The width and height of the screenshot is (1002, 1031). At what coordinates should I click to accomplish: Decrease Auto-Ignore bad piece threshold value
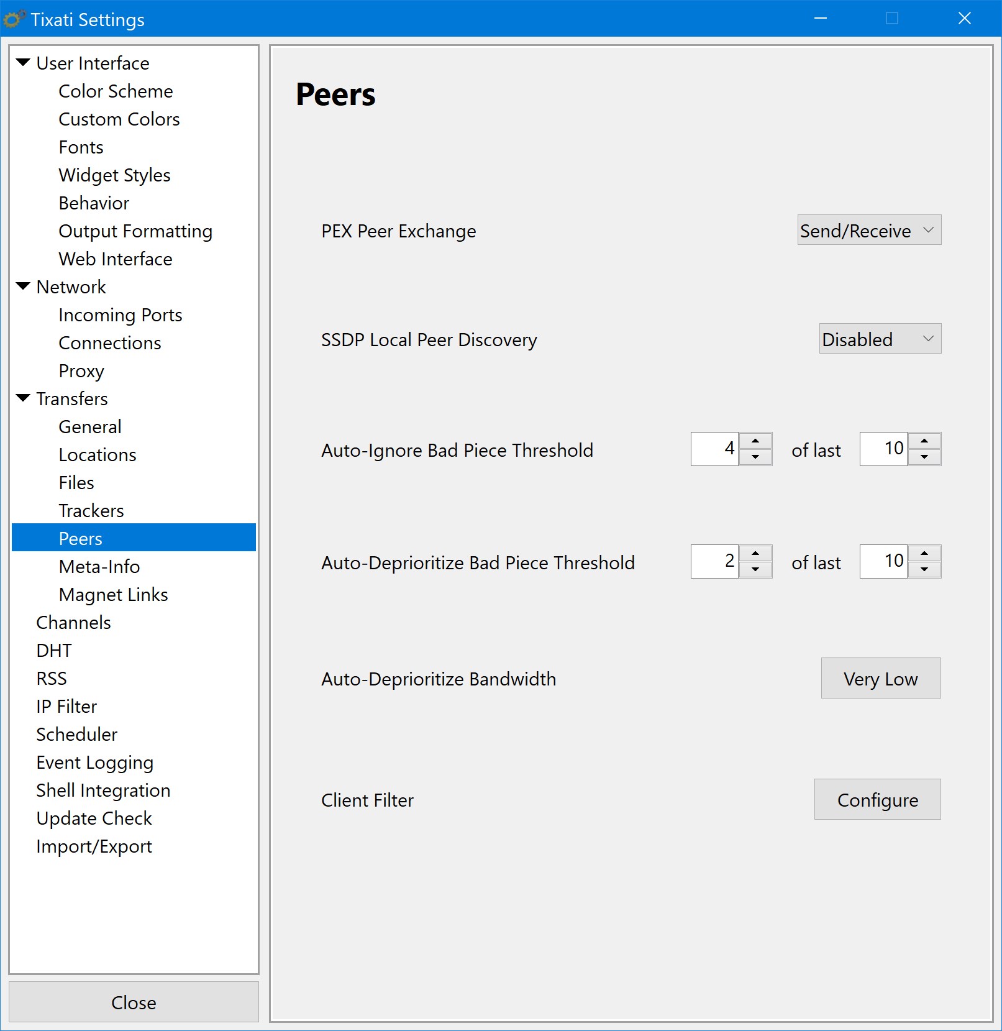(x=755, y=457)
